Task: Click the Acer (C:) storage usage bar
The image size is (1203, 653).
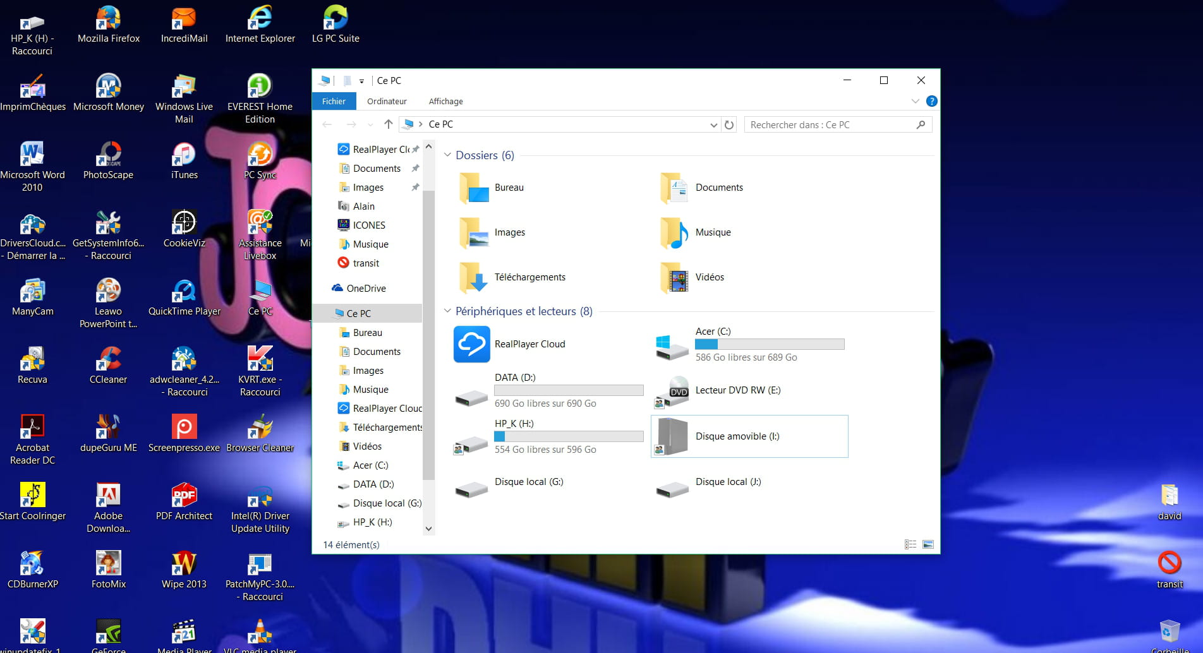Action: point(770,344)
